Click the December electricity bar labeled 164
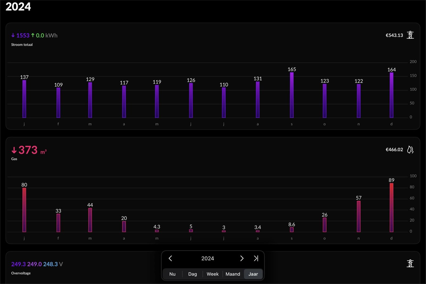426x284 pixels. [x=391, y=95]
